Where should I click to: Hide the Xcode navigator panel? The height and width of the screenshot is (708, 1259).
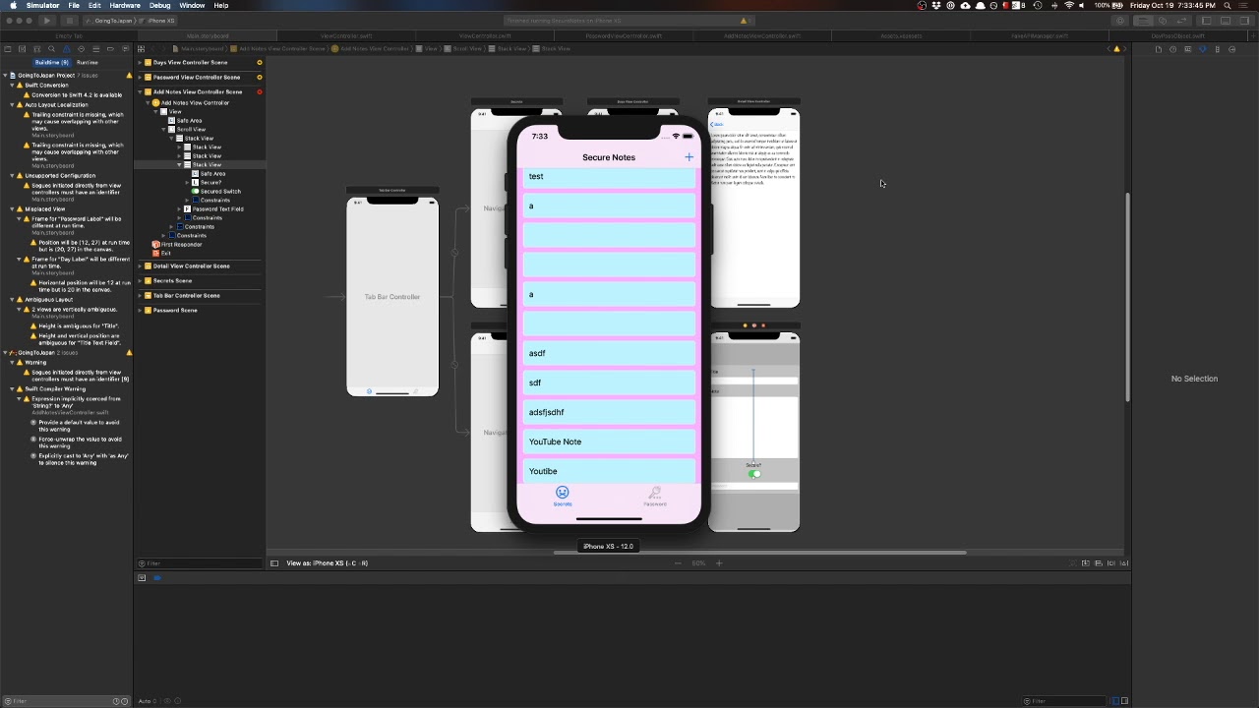tap(1206, 21)
